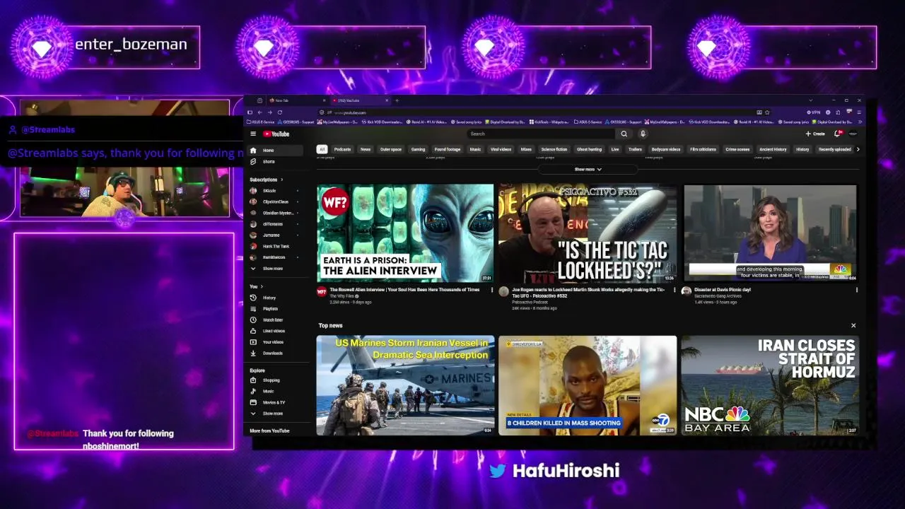Play the Tic Tac Lockheed's thumbnail
Viewport: 905px width, 509px height.
coord(588,233)
